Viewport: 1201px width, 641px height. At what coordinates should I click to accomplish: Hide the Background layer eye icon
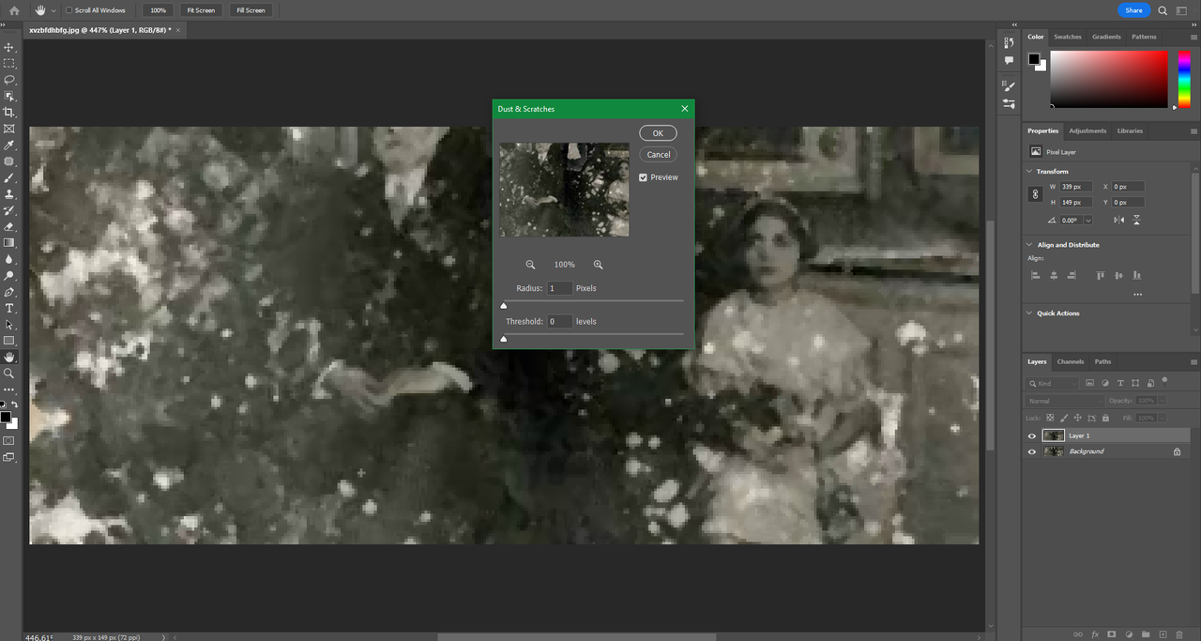point(1032,451)
